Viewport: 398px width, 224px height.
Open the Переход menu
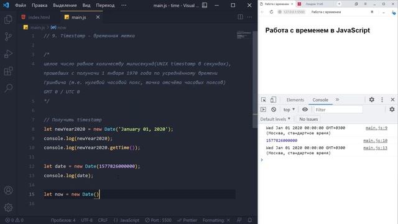pos(105,5)
